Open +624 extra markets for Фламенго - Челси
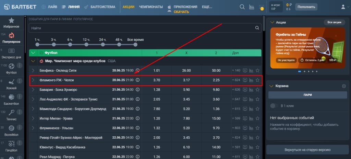Image resolution: width=351 pixels, height=159 pixels. [x=236, y=80]
